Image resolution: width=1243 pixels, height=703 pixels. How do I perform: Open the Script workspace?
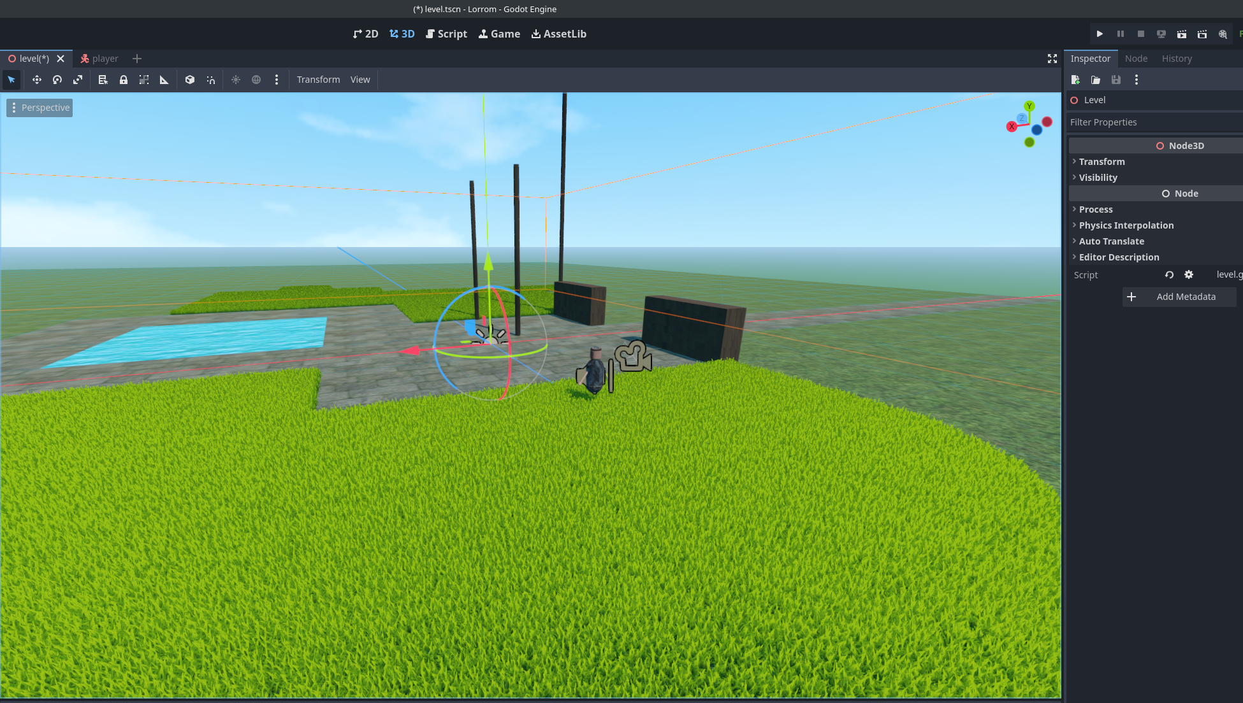(x=446, y=34)
